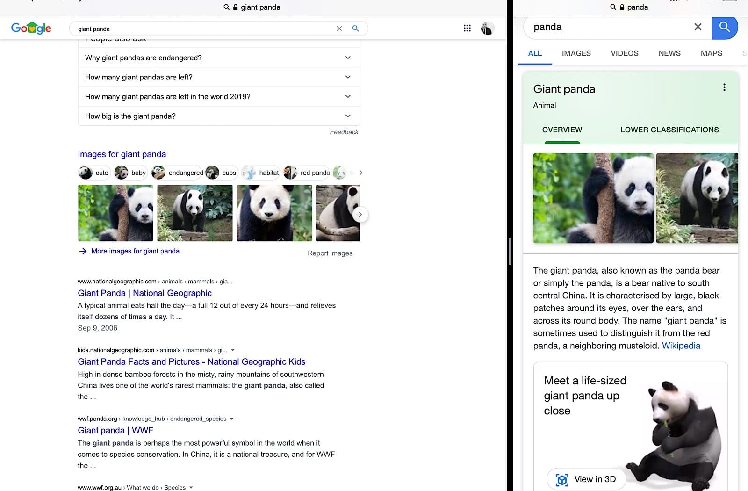
Task: Open the large panda photo in right card
Action: pyautogui.click(x=593, y=198)
